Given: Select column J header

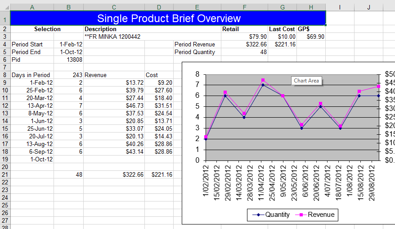Looking at the screenshot, I should tap(368, 7).
